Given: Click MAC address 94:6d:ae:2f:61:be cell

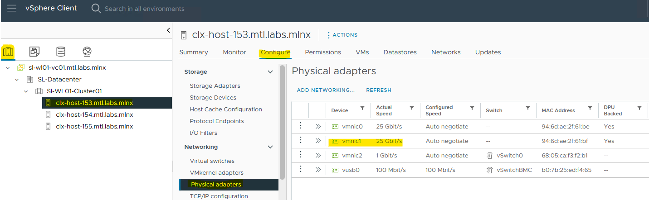Looking at the screenshot, I should coord(565,126).
